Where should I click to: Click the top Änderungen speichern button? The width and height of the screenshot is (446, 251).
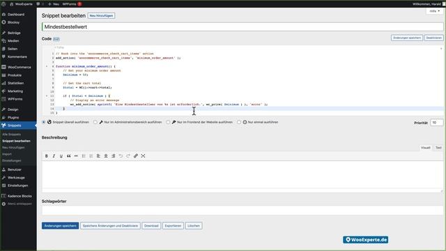click(407, 38)
